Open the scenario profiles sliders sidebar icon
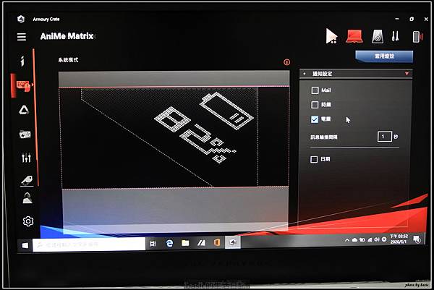Viewport: 434px width, 290px height. (x=26, y=158)
